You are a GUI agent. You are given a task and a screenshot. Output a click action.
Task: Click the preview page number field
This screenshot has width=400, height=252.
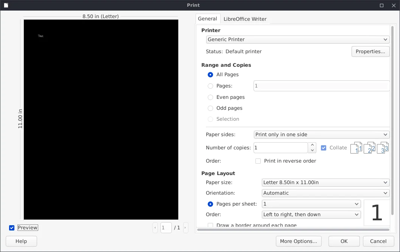[x=166, y=227]
